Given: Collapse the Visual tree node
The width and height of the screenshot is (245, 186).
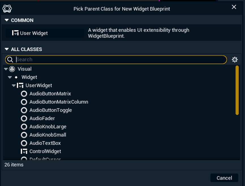Looking at the screenshot, I should 6,69.
